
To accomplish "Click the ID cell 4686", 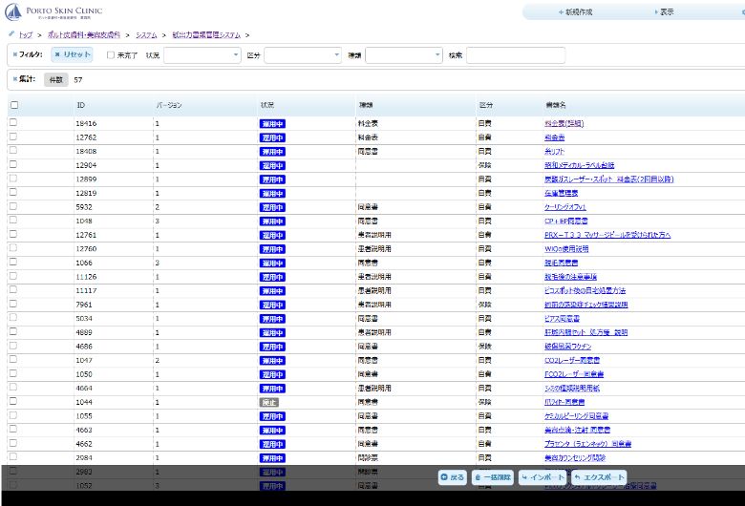I will (x=84, y=347).
